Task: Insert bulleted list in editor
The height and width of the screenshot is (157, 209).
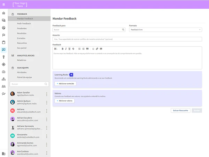Action: coord(79,49)
